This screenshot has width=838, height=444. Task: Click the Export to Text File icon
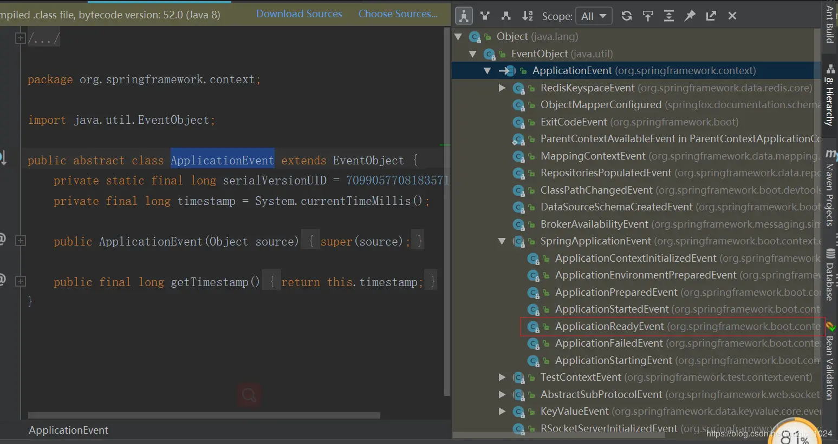point(711,16)
